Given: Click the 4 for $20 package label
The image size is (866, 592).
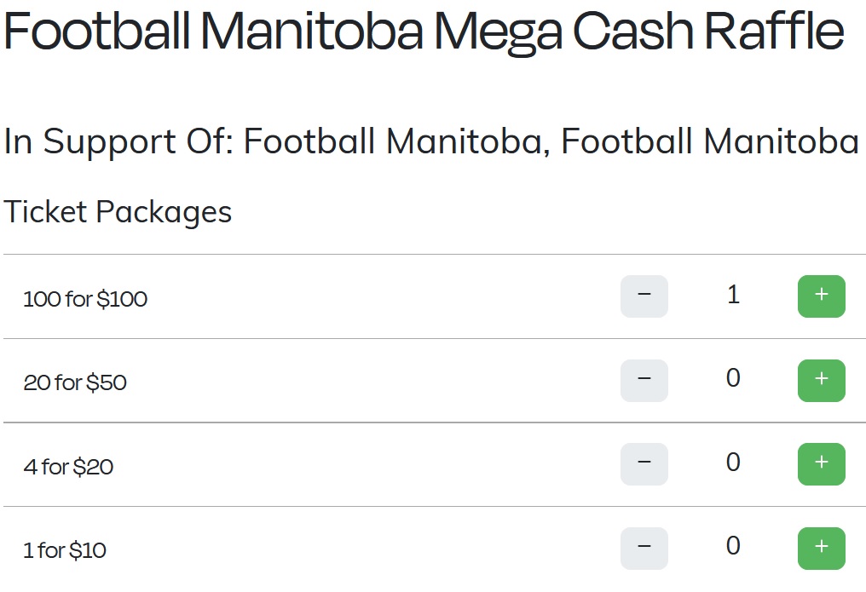Looking at the screenshot, I should (x=68, y=467).
